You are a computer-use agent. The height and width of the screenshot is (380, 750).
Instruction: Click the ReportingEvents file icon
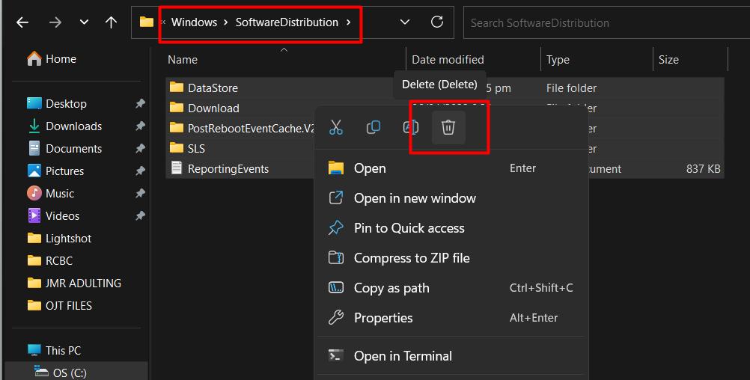pyautogui.click(x=177, y=168)
